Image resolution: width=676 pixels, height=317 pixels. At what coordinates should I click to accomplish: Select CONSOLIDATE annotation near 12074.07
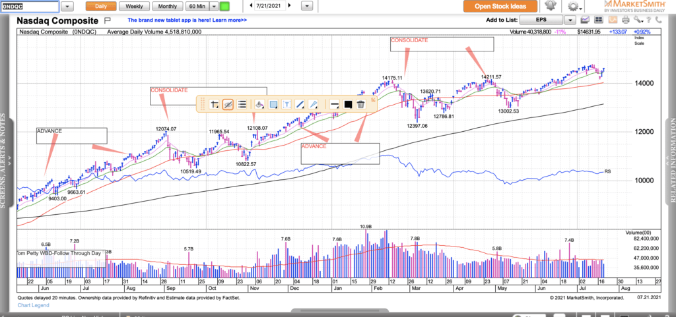coord(209,96)
